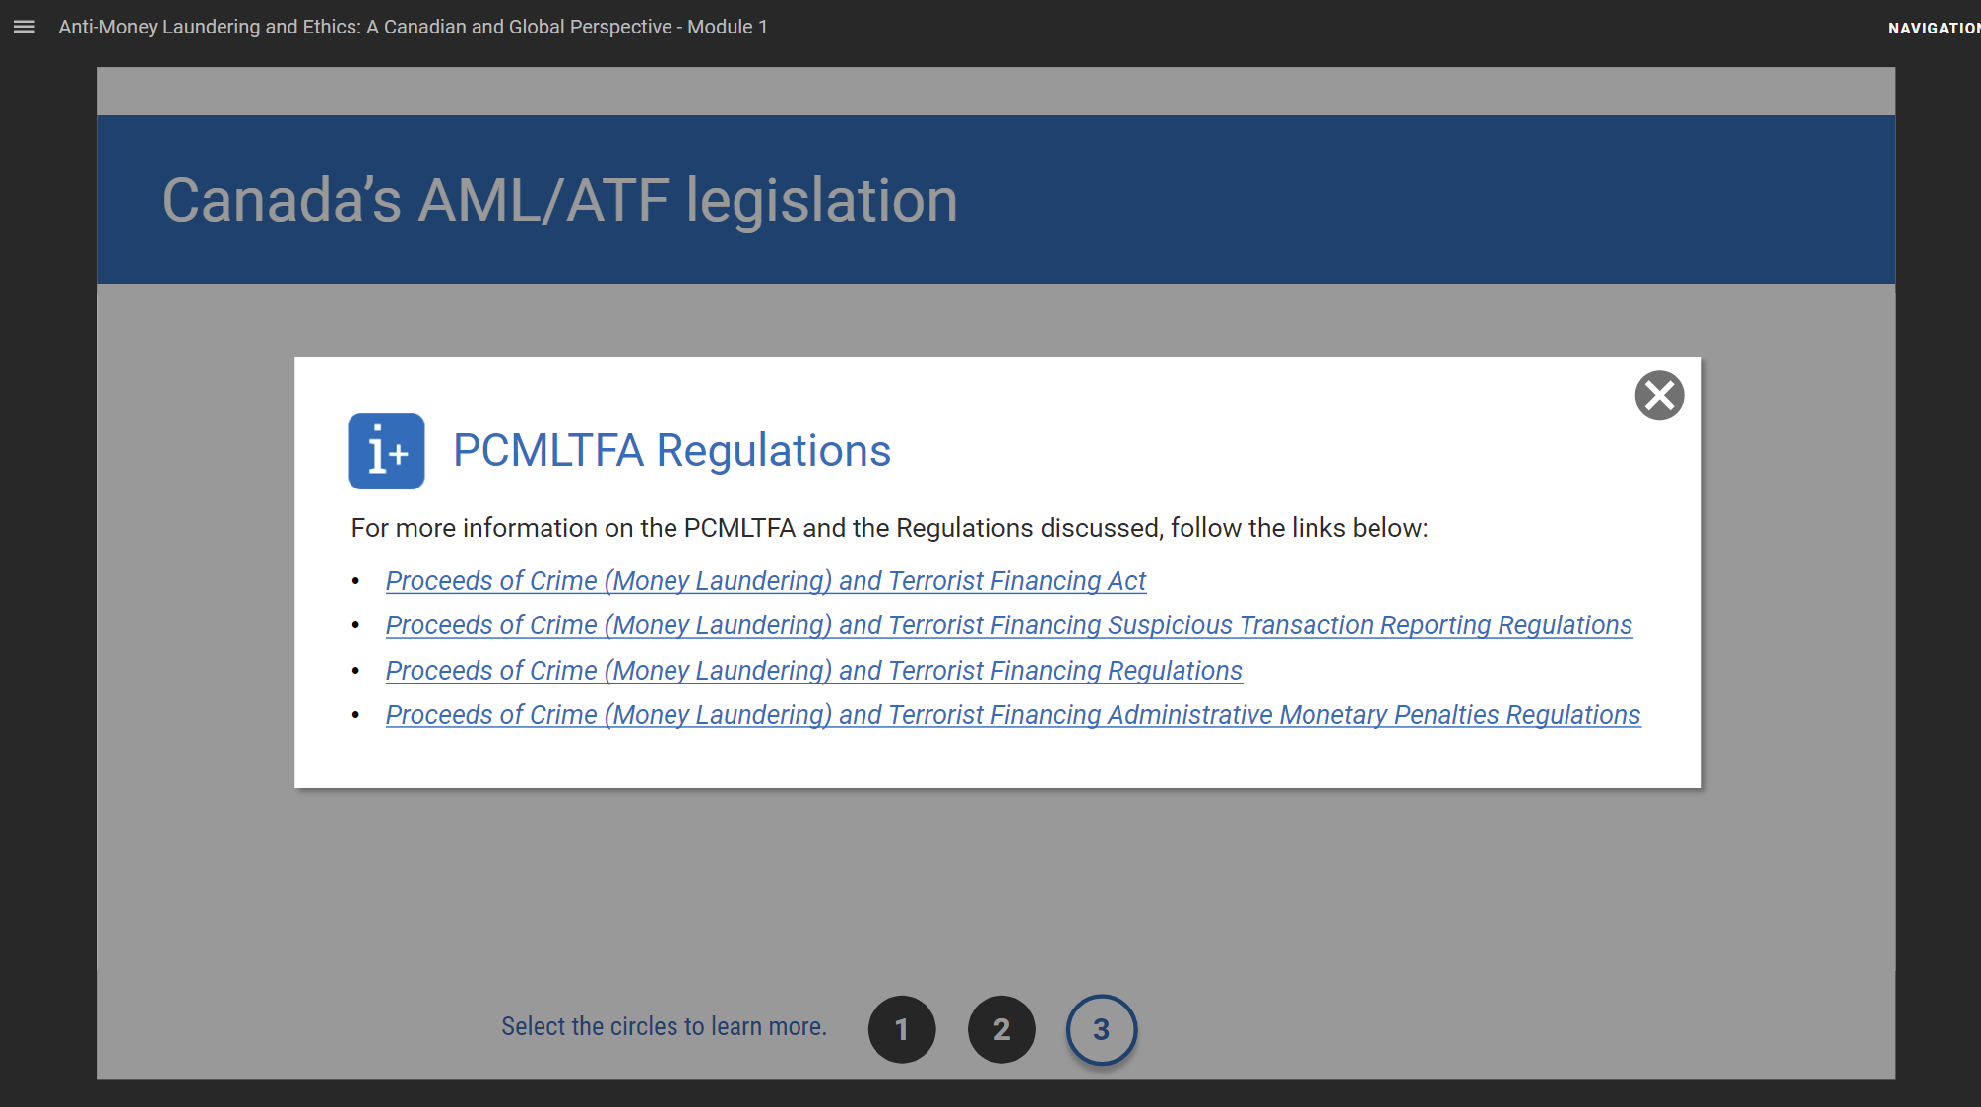Click the PCMLTFA Regulations popup heading
Viewport: 1981px width, 1107px height.
coord(671,451)
